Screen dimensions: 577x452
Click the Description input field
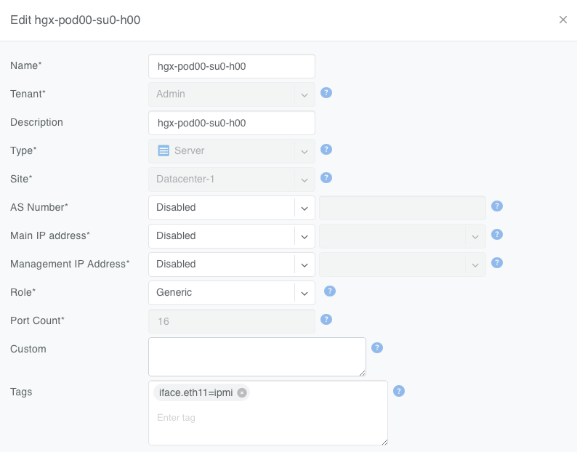click(x=231, y=123)
